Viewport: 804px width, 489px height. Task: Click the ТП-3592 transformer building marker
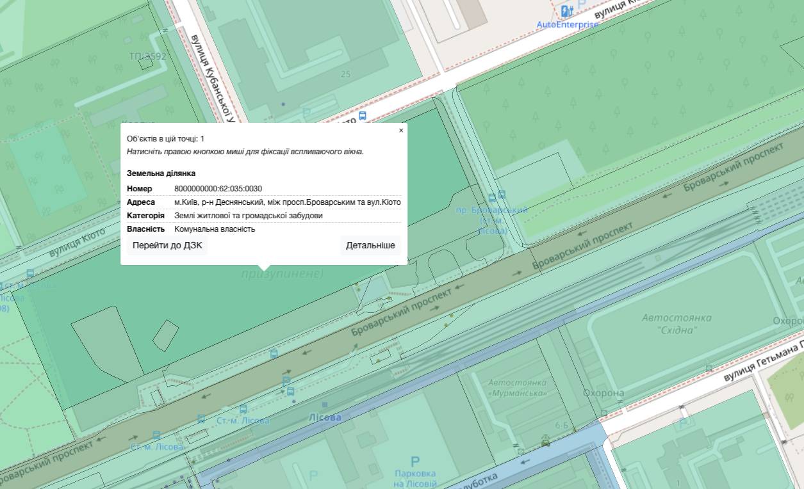tap(146, 61)
